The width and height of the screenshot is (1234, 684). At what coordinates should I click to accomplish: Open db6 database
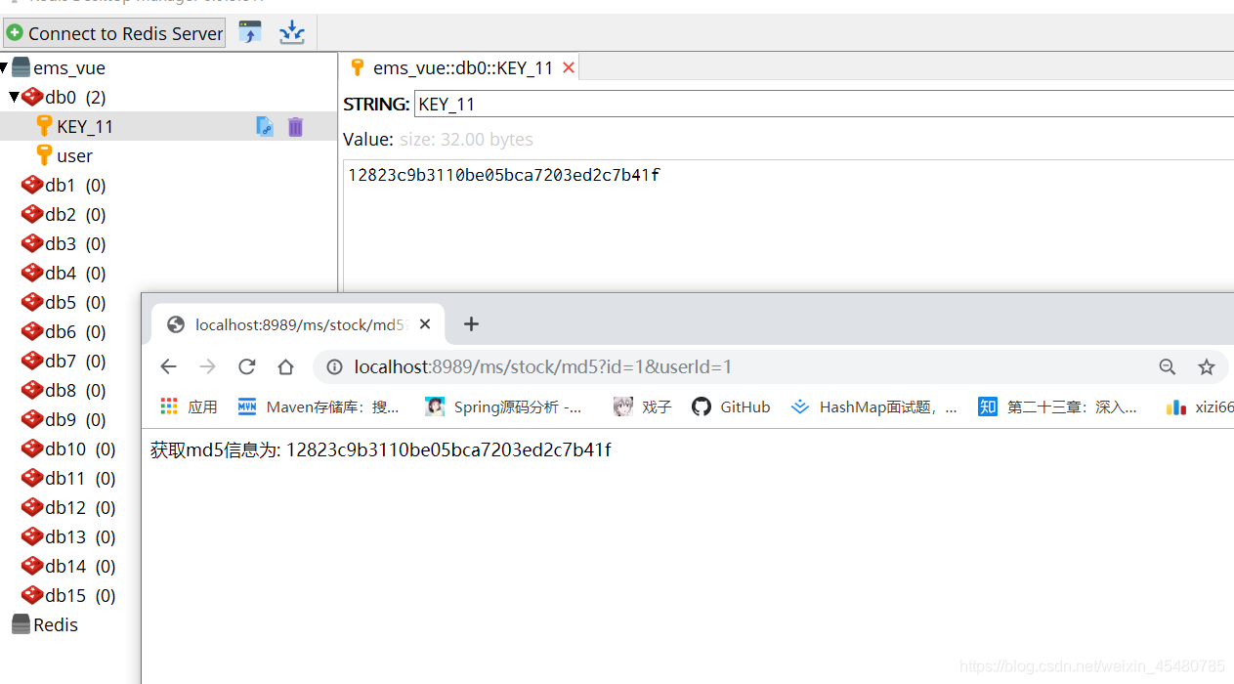tap(64, 331)
